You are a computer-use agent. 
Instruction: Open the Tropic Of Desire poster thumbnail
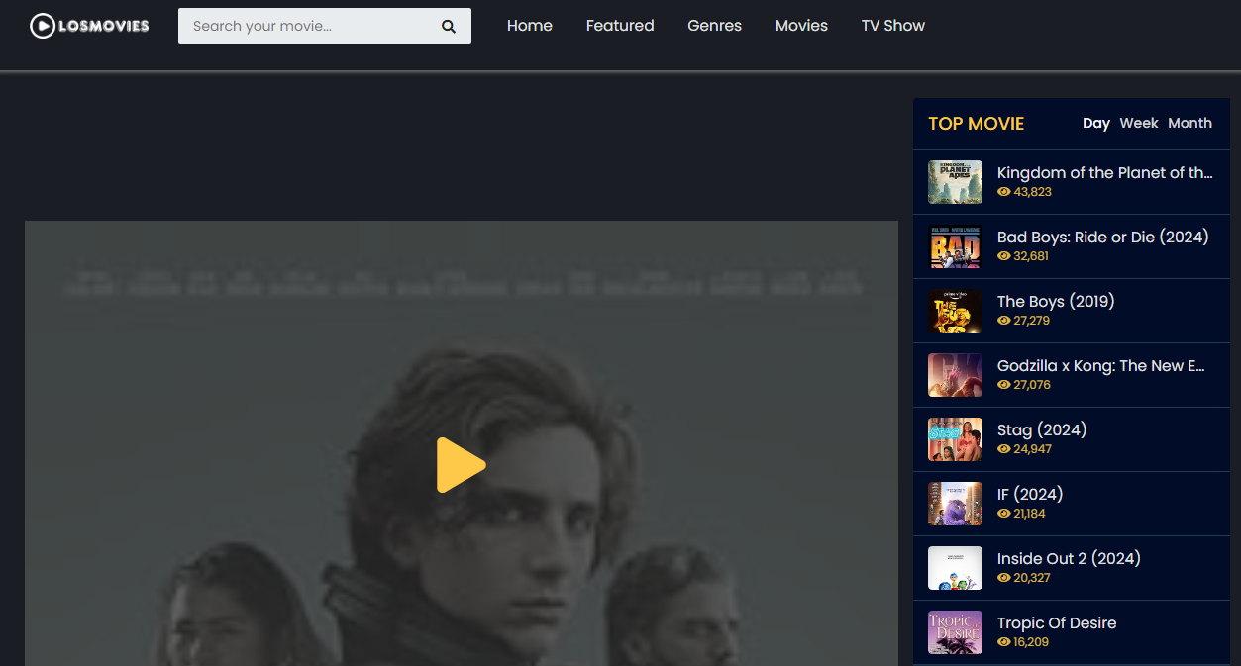point(955,632)
